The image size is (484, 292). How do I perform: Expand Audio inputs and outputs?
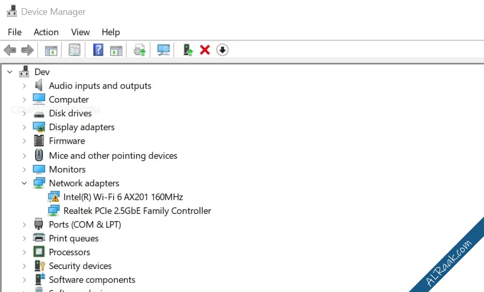tap(24, 86)
